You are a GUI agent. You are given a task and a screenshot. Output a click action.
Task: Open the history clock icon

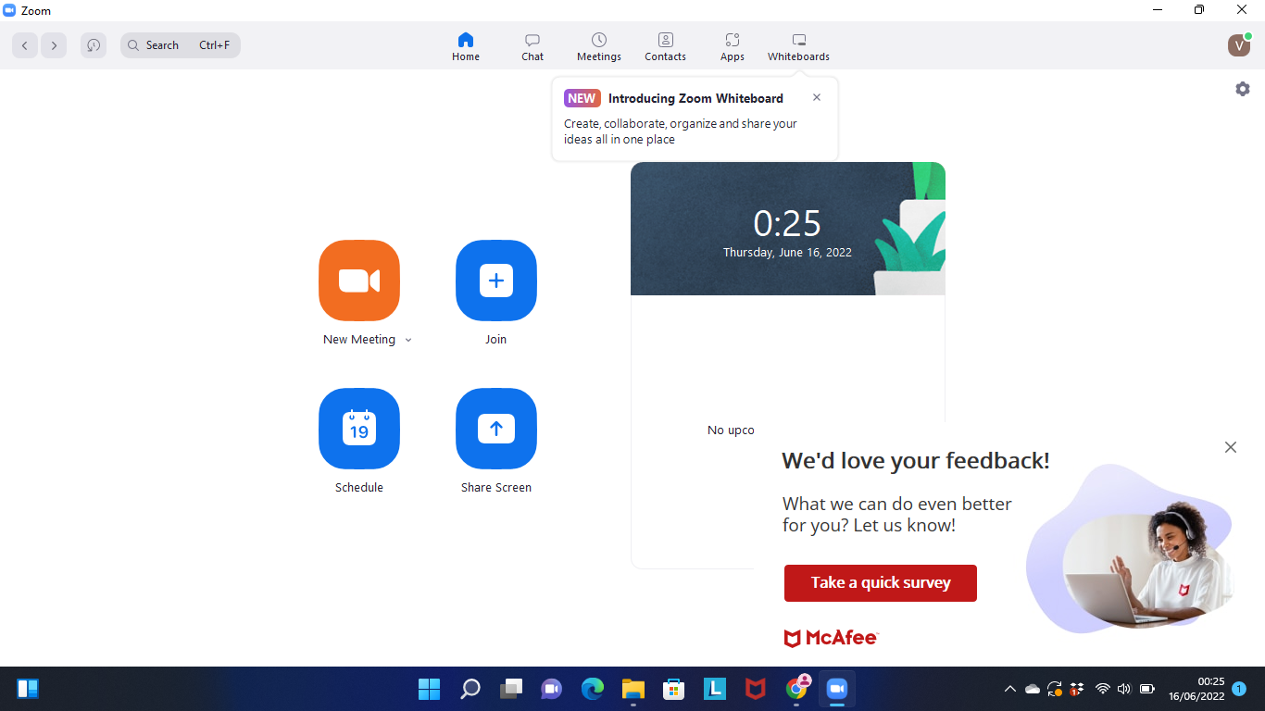(x=94, y=45)
